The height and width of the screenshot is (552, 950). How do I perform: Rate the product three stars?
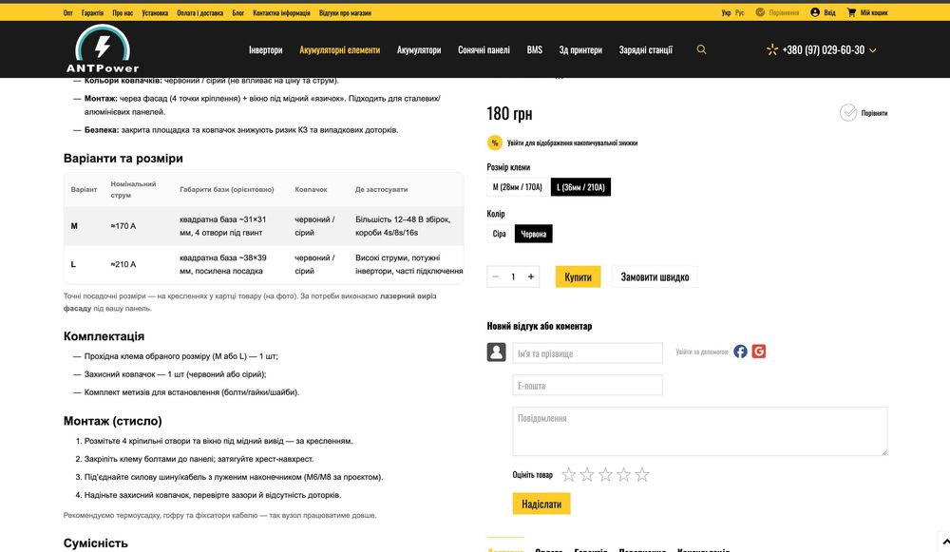click(x=605, y=474)
